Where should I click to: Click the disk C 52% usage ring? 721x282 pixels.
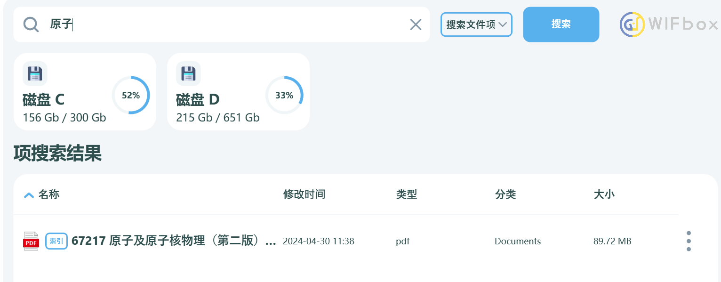click(131, 95)
